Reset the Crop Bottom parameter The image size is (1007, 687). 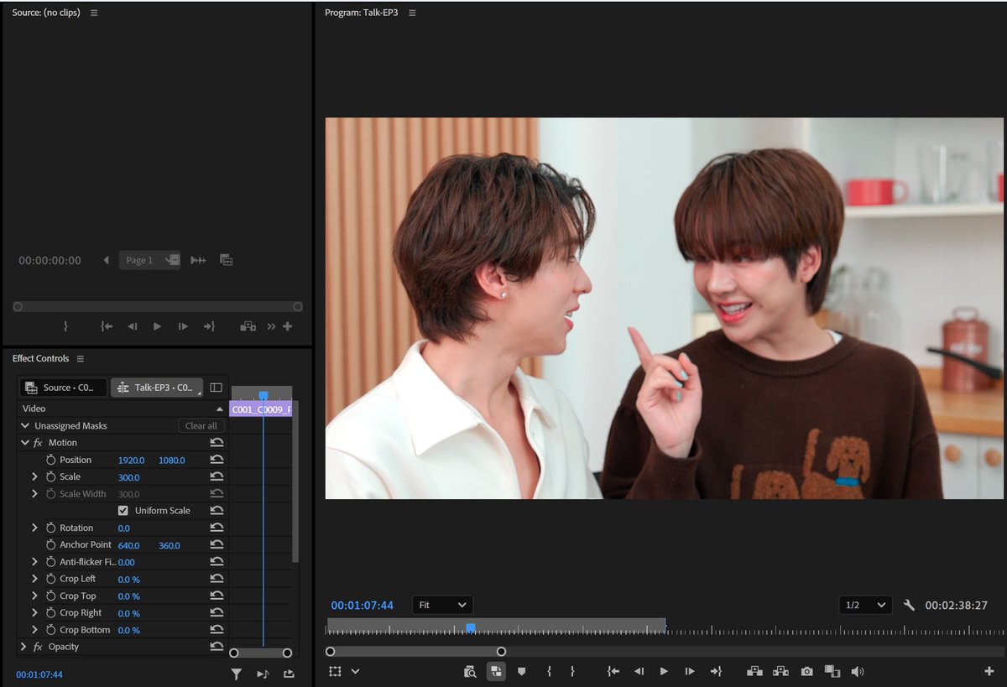point(217,630)
